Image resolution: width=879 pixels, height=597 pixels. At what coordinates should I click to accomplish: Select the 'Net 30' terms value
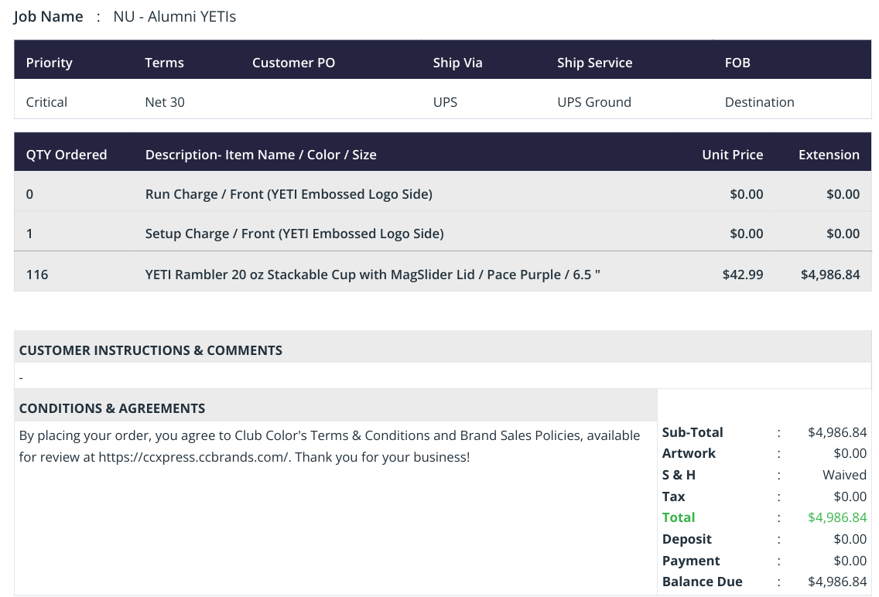click(x=165, y=102)
